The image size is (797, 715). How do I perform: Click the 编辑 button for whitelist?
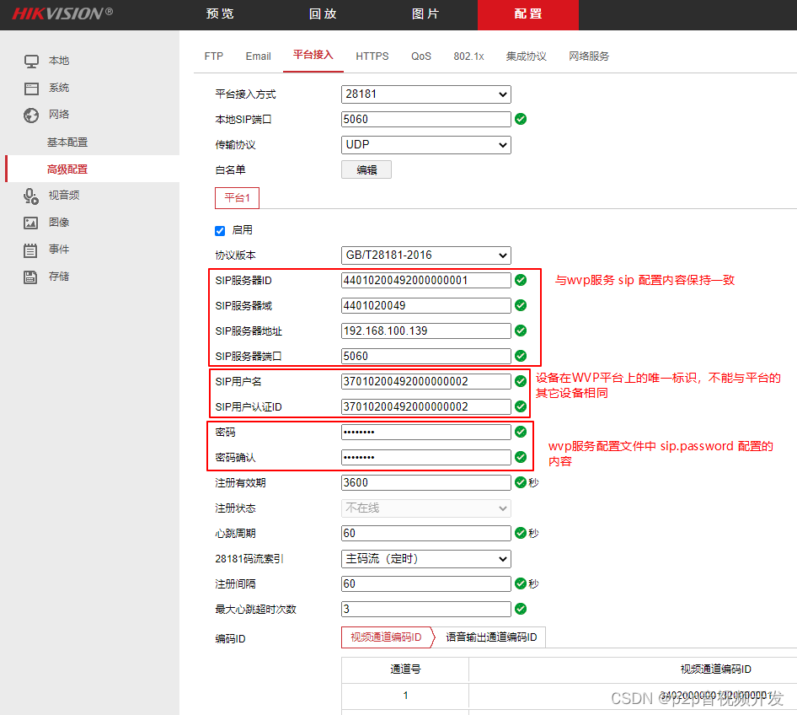366,169
